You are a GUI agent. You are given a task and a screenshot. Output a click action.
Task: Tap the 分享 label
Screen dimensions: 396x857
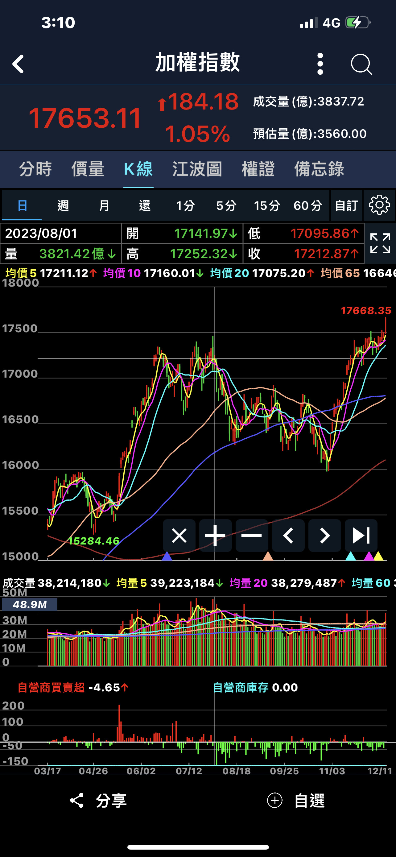pyautogui.click(x=111, y=801)
